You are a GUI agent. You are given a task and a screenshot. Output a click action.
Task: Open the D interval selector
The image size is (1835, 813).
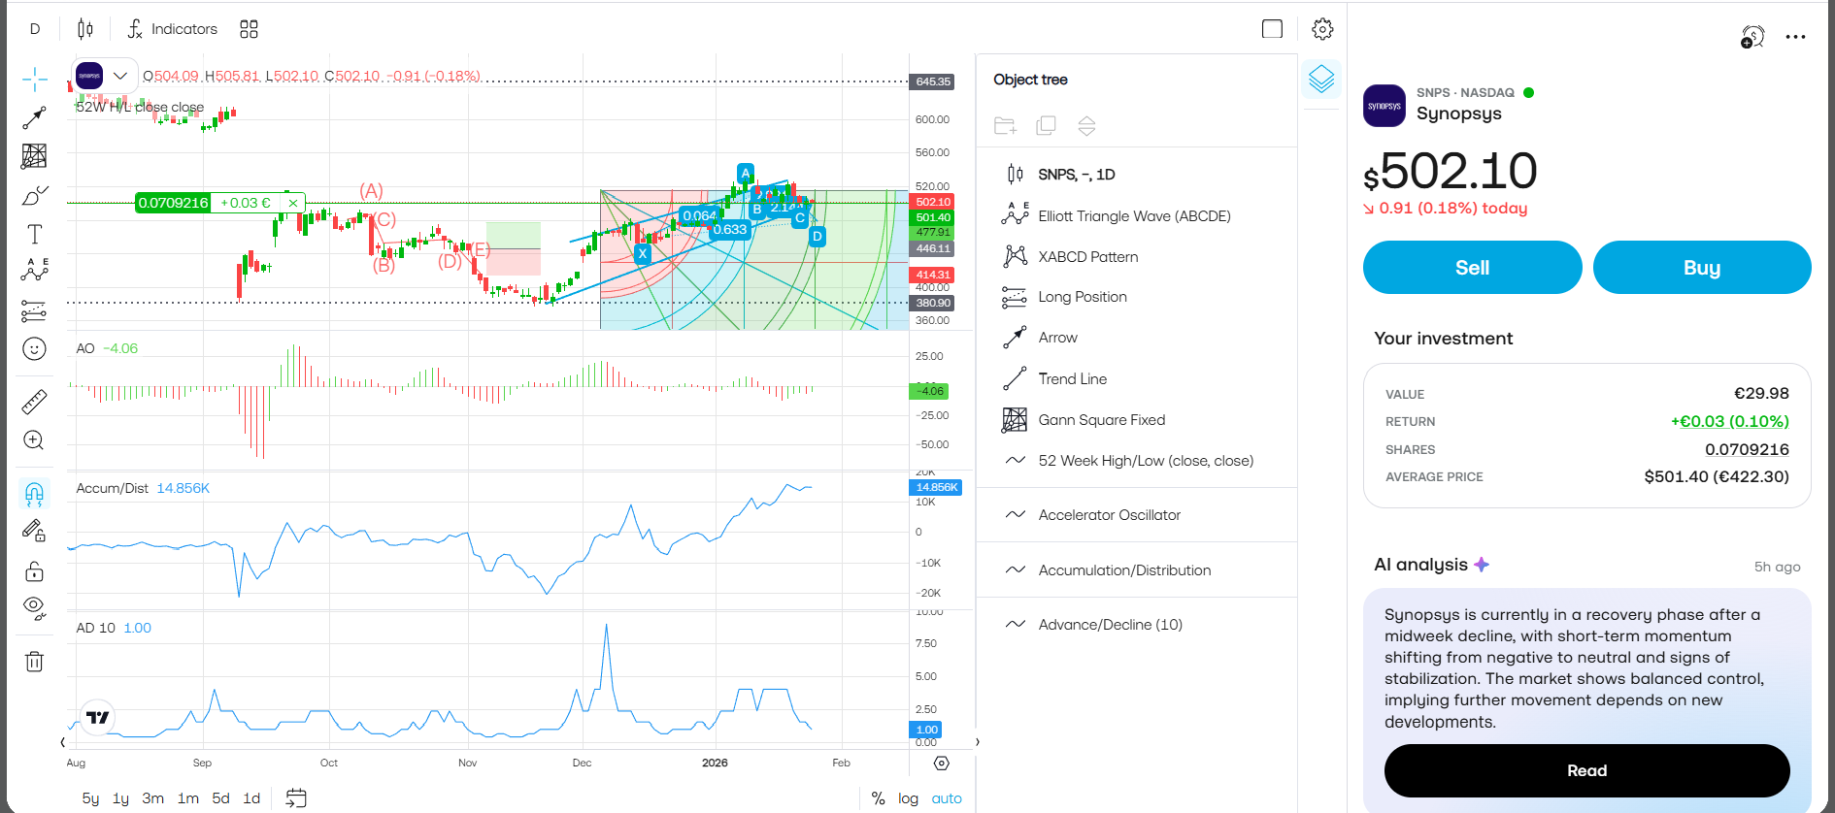coord(35,29)
